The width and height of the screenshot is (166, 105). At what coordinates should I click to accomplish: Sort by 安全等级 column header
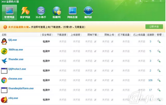(x=47, y=35)
